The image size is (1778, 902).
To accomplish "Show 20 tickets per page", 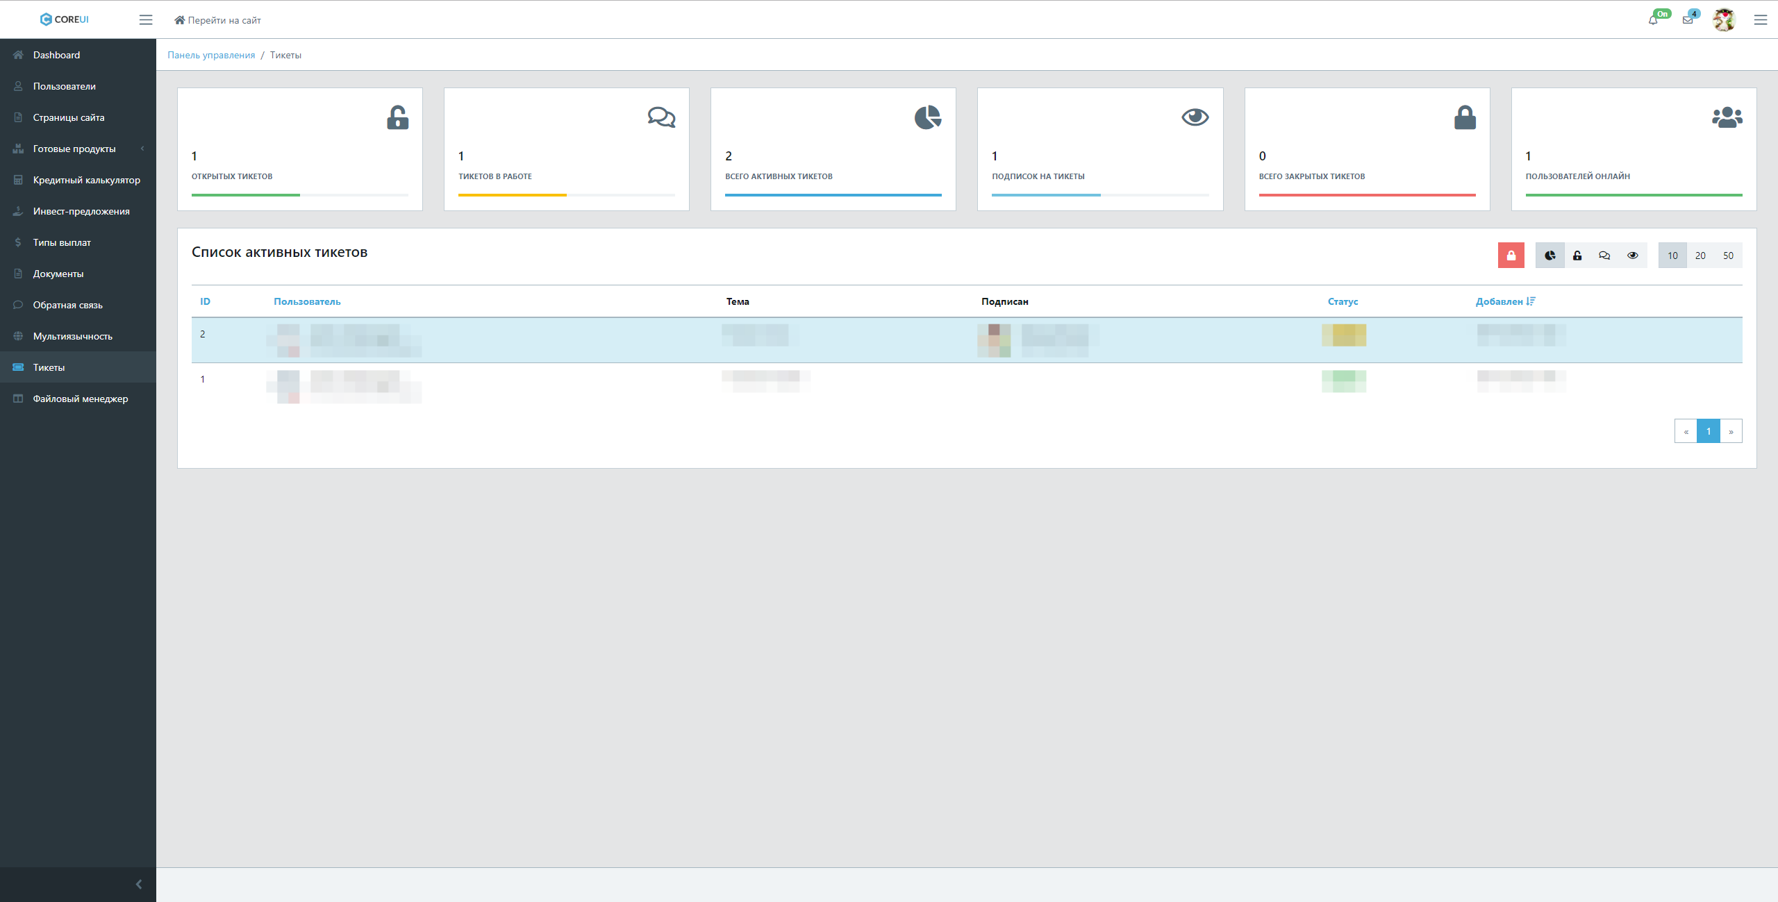I will (1700, 256).
